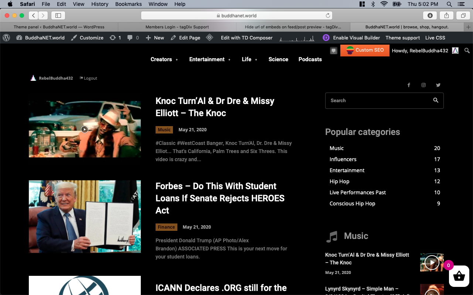Open the shopping cart basket icon

coord(459,276)
